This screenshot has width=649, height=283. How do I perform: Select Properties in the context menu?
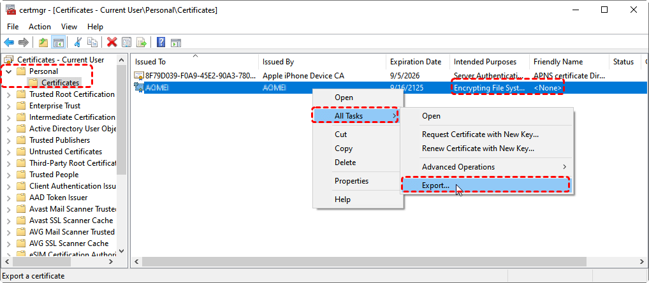pyautogui.click(x=351, y=181)
